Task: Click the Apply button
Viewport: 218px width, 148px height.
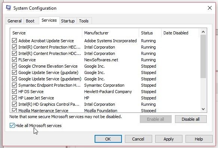Action: 169,139
